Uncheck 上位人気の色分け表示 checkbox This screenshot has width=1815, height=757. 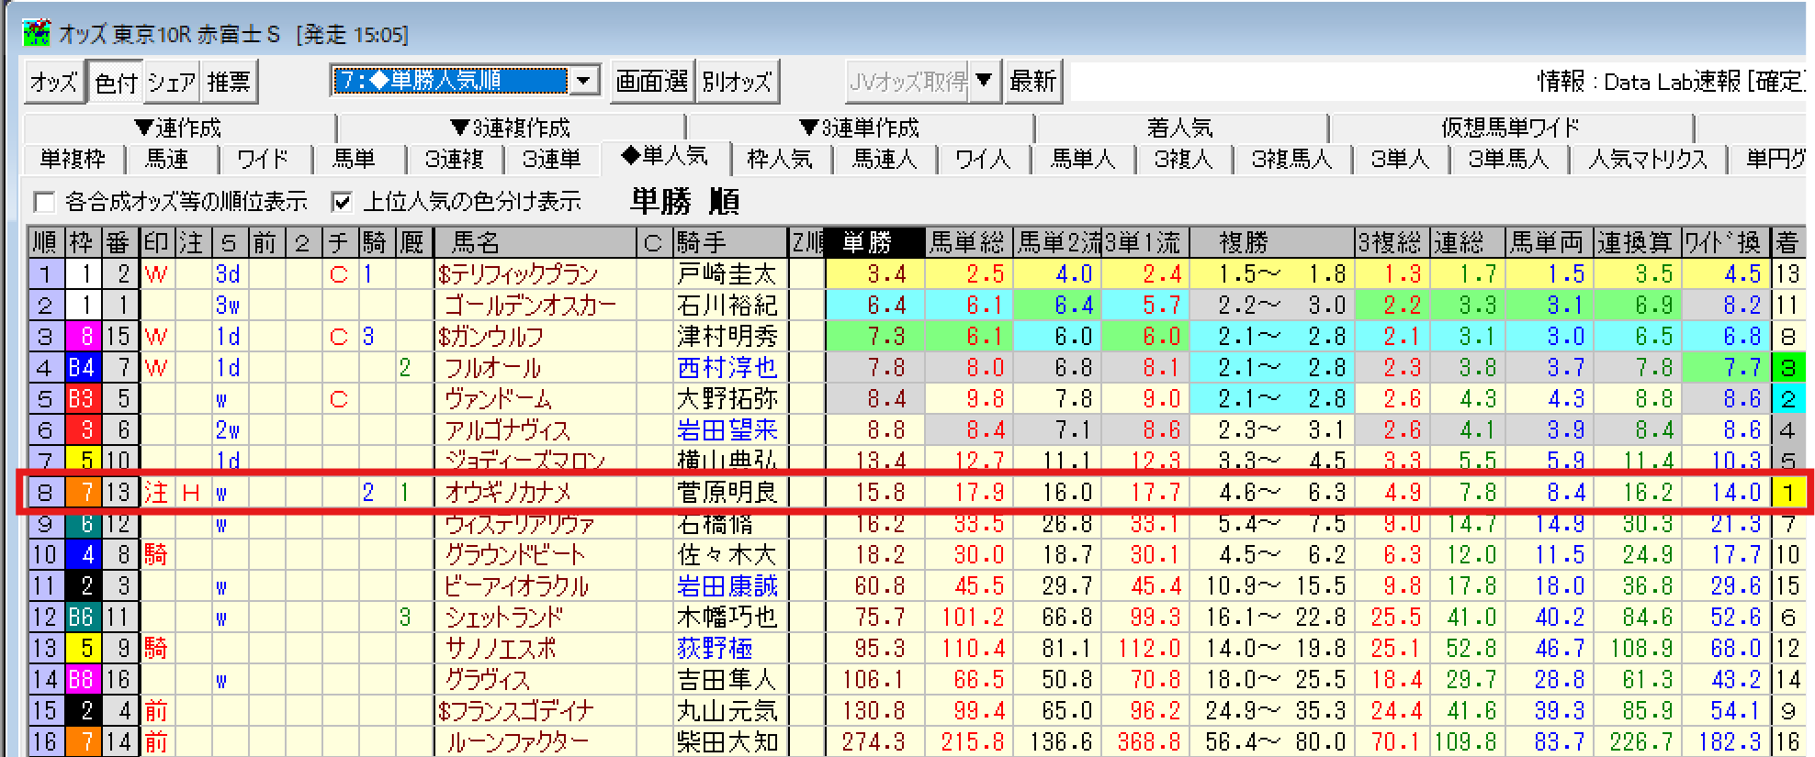tap(342, 202)
